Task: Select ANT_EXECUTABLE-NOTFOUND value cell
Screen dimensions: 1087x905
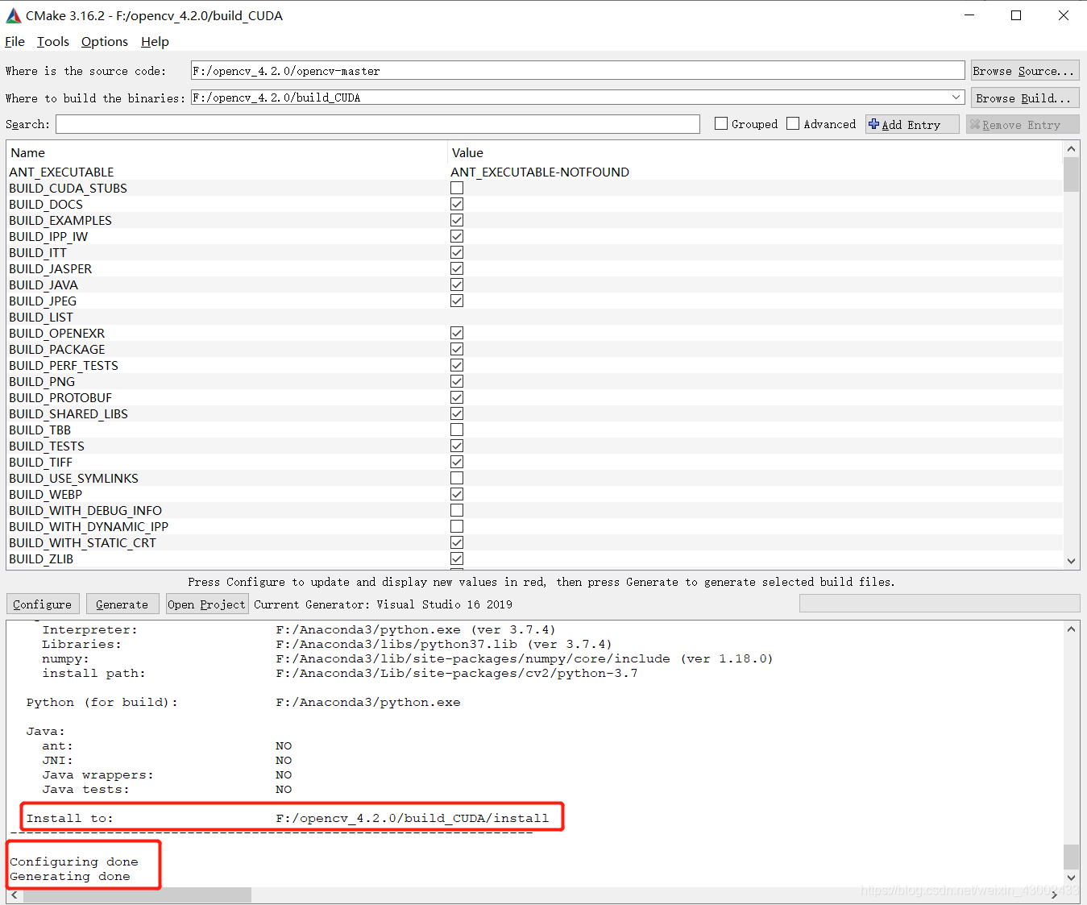Action: 540,172
